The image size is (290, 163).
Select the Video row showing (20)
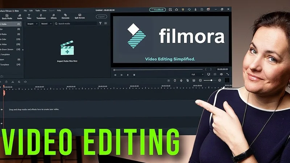click(x=10, y=44)
